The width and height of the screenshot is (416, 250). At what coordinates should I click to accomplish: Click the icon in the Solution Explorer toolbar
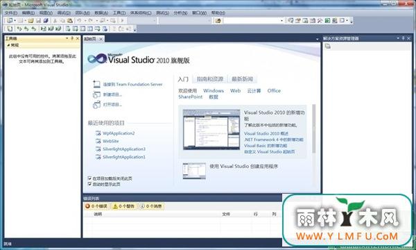tap(328, 47)
